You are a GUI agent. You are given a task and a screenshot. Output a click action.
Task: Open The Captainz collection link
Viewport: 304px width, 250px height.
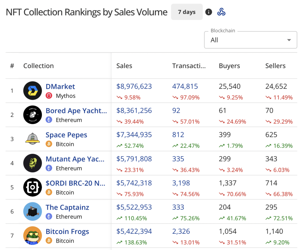point(67,207)
